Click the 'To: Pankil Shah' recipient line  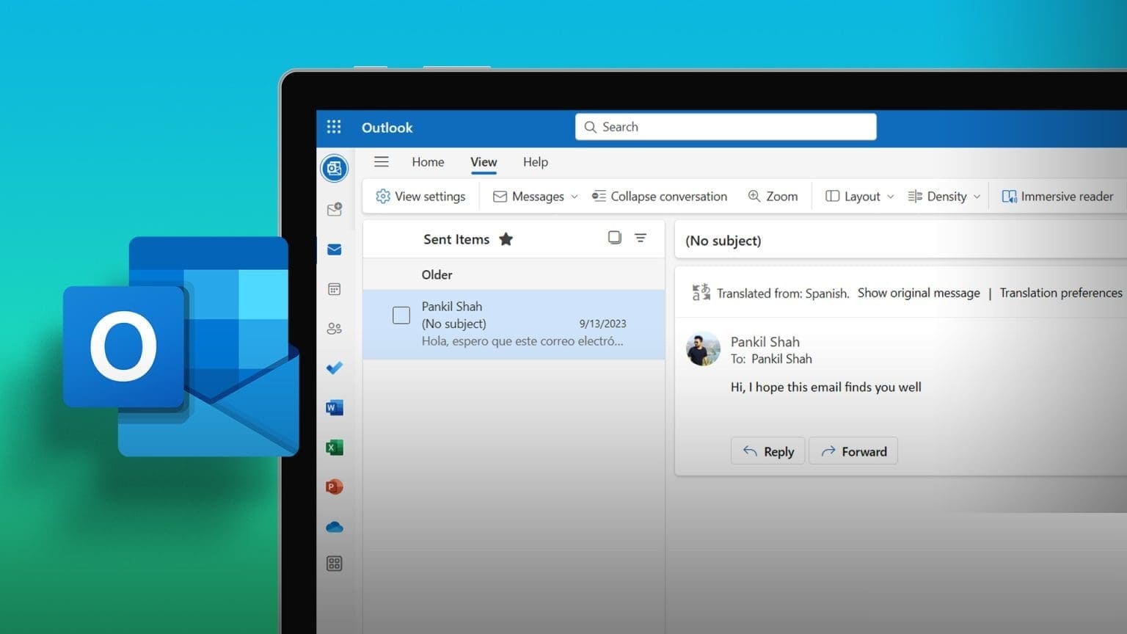pyautogui.click(x=771, y=359)
